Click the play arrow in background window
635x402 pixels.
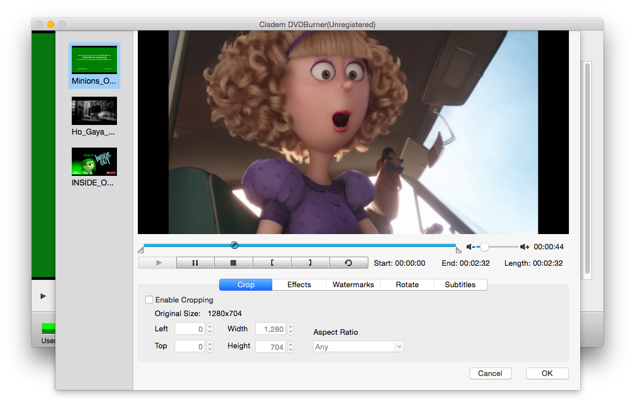coord(44,296)
